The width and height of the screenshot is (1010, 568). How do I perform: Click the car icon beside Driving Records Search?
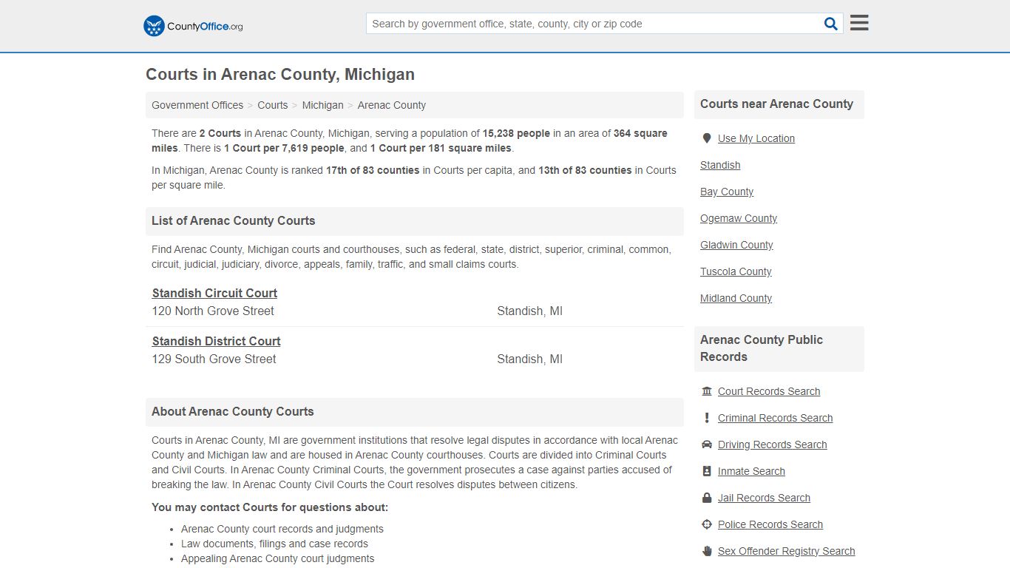click(707, 444)
